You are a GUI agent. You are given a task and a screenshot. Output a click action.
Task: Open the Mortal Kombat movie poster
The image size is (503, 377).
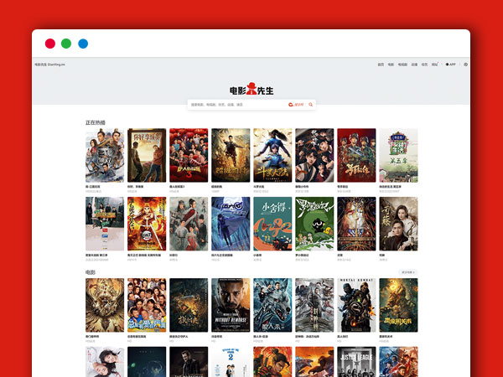pyautogui.click(x=356, y=305)
